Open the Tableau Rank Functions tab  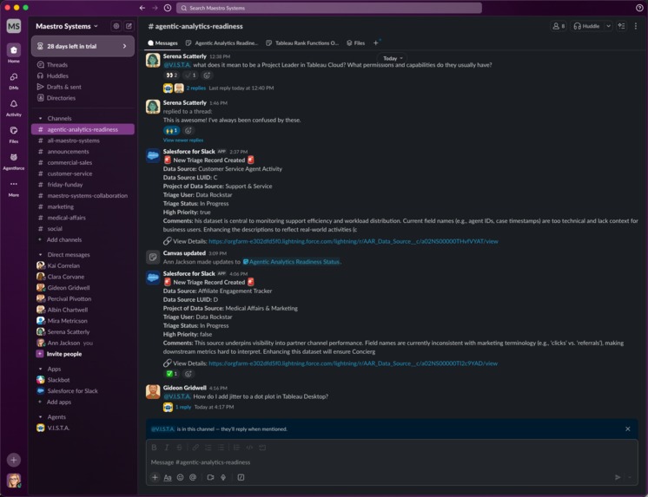(x=302, y=43)
